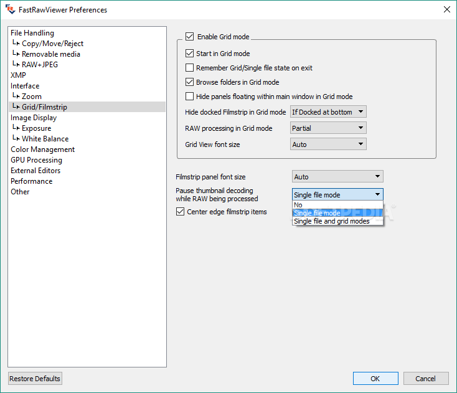
Task: Uncheck Start in Grid mode
Action: coord(189,54)
